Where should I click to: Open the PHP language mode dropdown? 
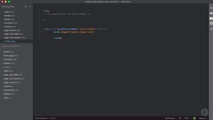coord(187,118)
